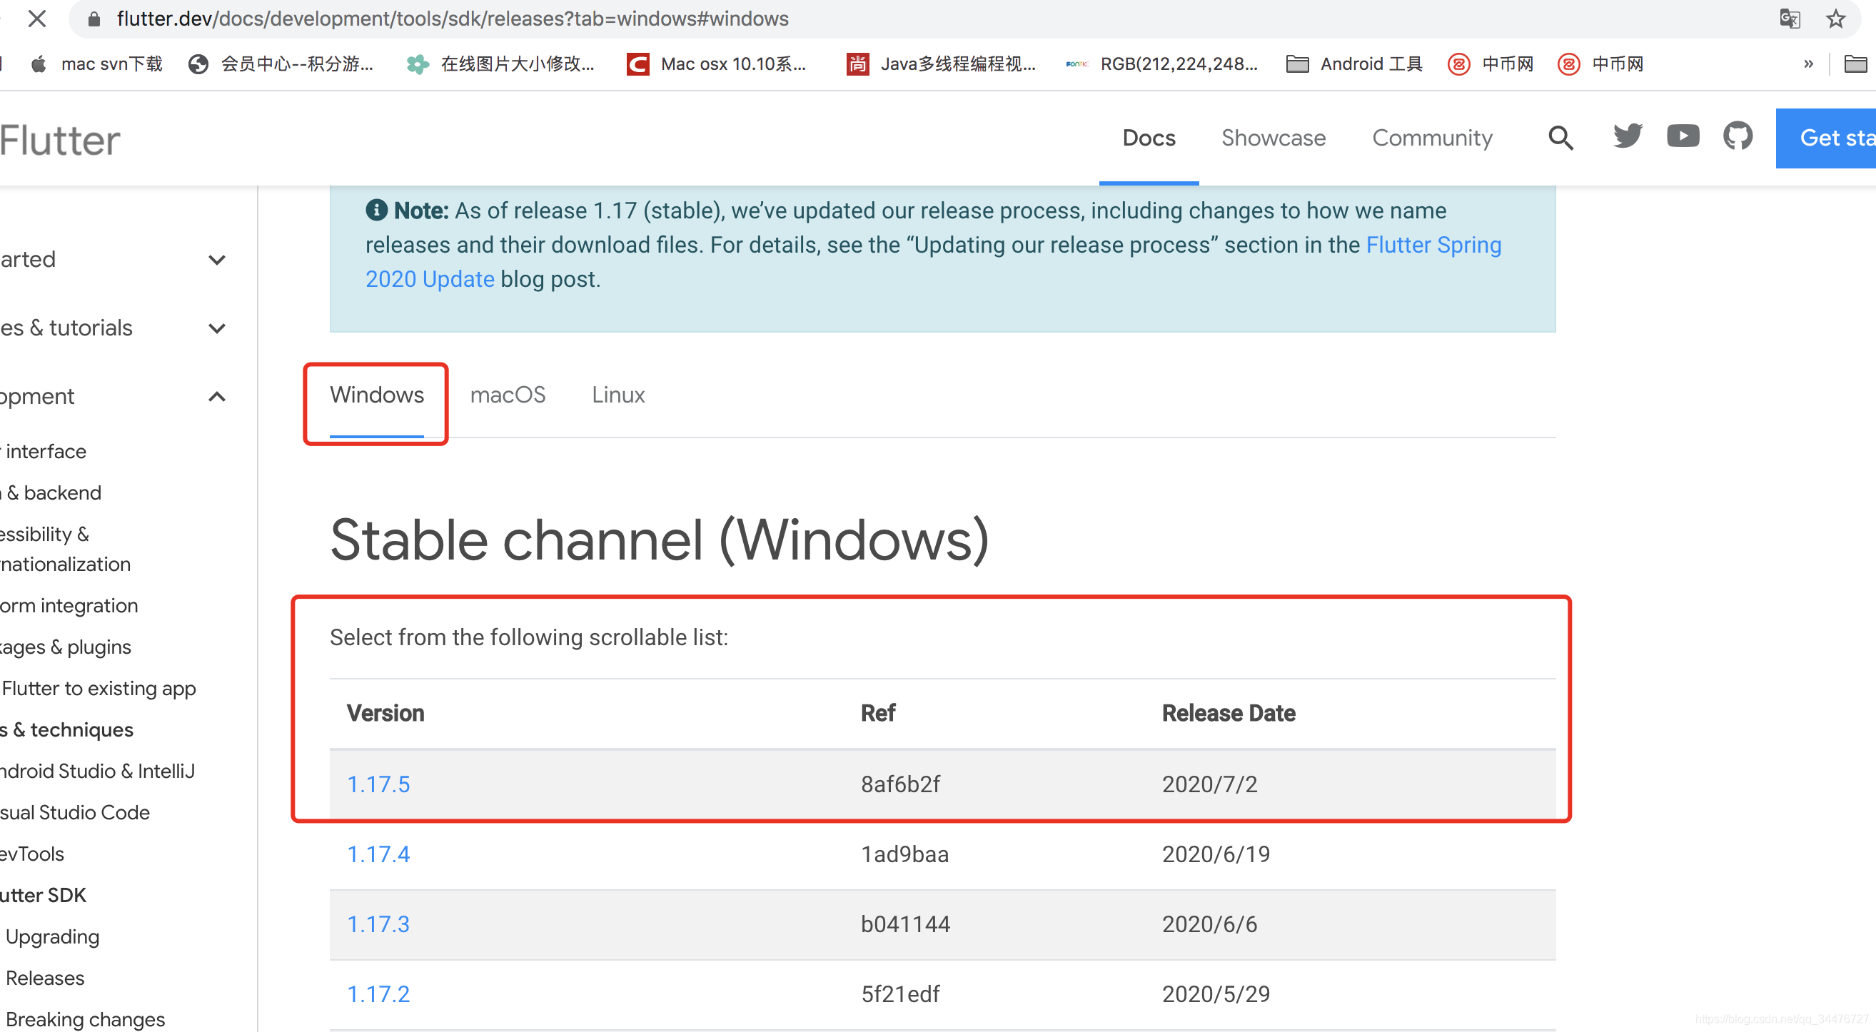
Task: Open Flutter's Twitter icon link
Action: click(1628, 136)
